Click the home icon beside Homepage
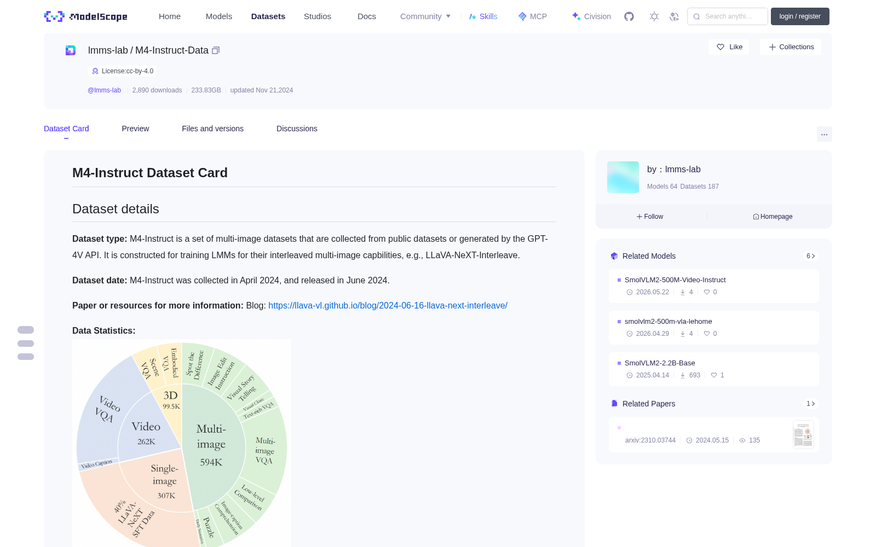 pos(756,217)
